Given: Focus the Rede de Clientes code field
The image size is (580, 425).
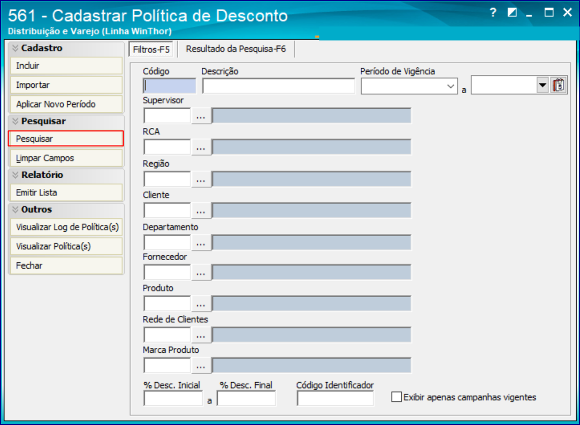Looking at the screenshot, I should point(167,335).
